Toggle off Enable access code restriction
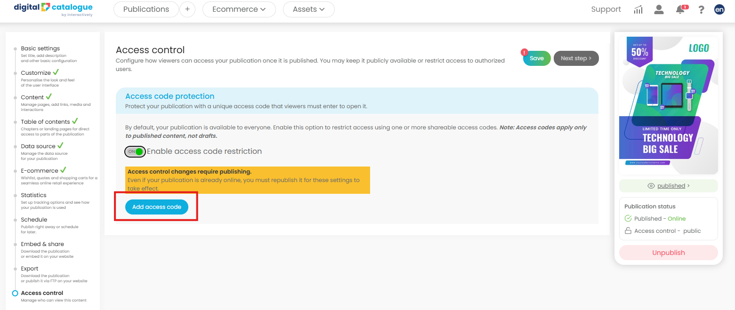This screenshot has width=735, height=310. [x=135, y=151]
